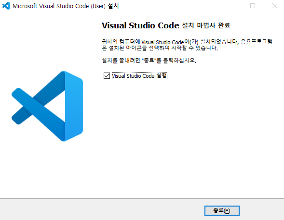
Task: Minimize the setup window
Action: click(x=231, y=6)
